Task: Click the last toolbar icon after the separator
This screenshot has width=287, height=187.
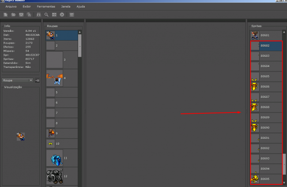Action: click(72, 15)
